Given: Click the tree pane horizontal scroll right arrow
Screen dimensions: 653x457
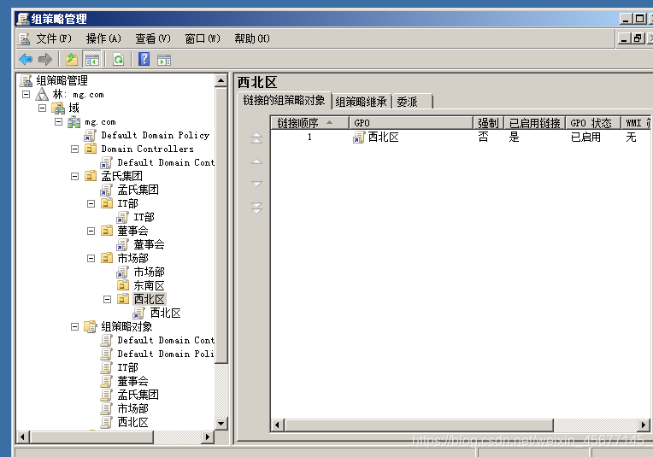Looking at the screenshot, I should pyautogui.click(x=207, y=437).
